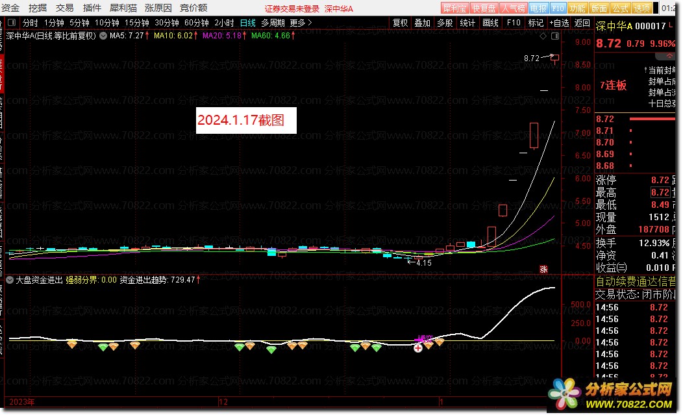This screenshot has height=415, width=683.
Task: Switch to 60分钟 period tab
Action: [x=197, y=23]
